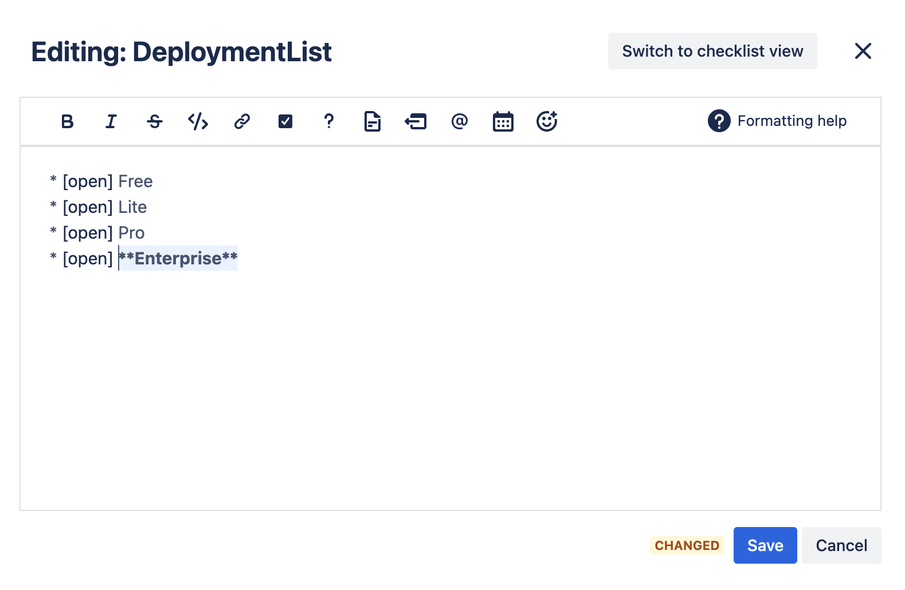Close the editing dialog
Screen dimensions: 905x590
pyautogui.click(x=863, y=51)
